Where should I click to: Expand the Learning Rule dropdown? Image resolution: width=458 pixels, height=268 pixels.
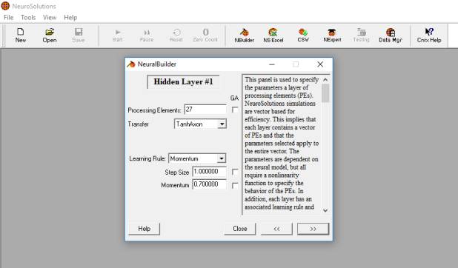click(222, 158)
